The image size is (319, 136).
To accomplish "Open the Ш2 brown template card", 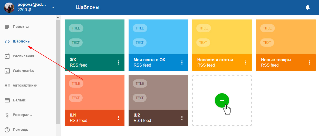I will click(x=158, y=100).
